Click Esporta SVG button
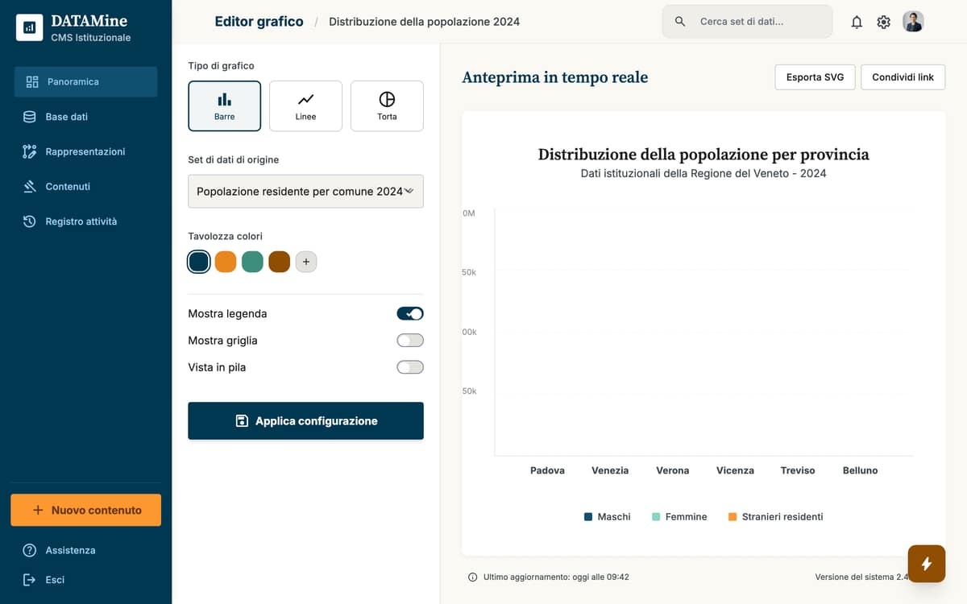 (815, 77)
